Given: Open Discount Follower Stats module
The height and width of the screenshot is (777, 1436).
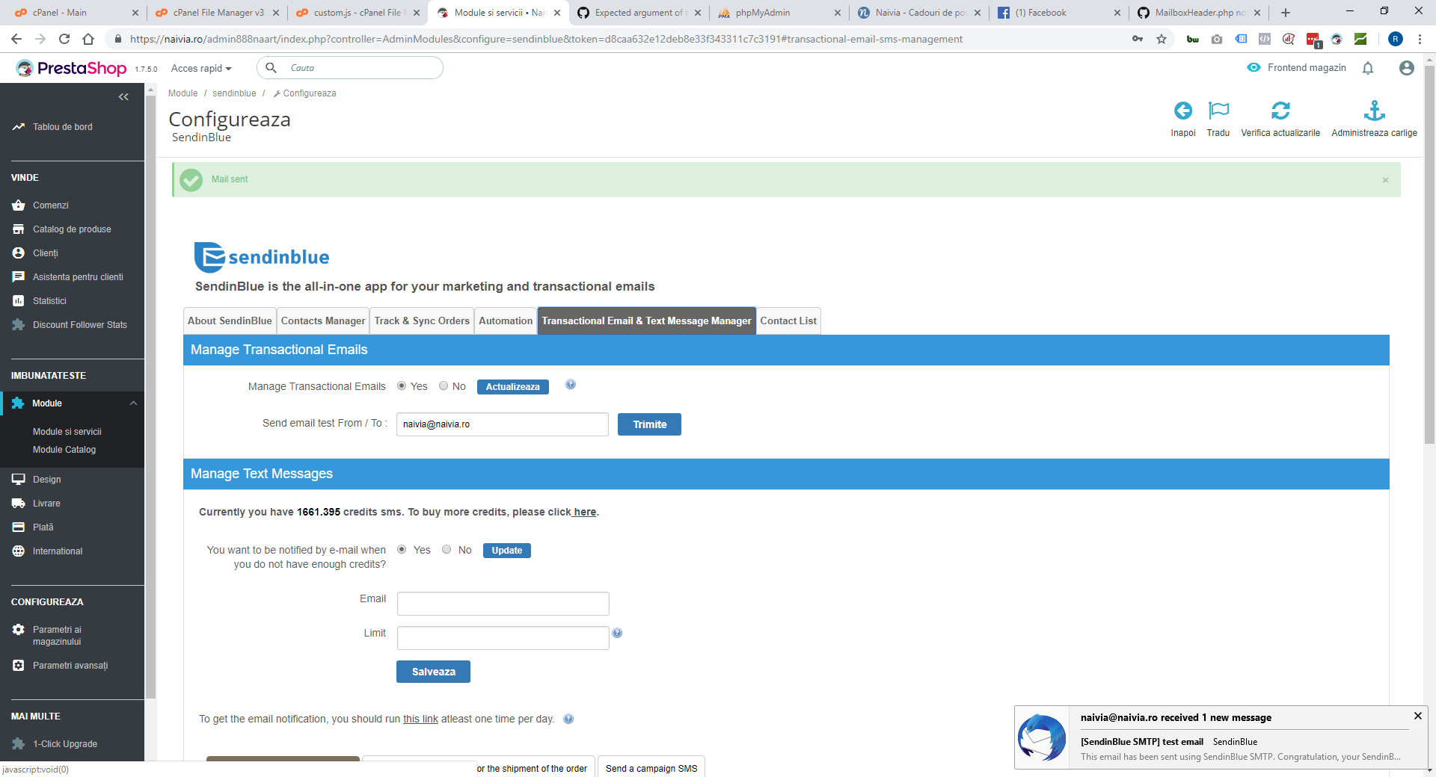Looking at the screenshot, I should coord(79,325).
